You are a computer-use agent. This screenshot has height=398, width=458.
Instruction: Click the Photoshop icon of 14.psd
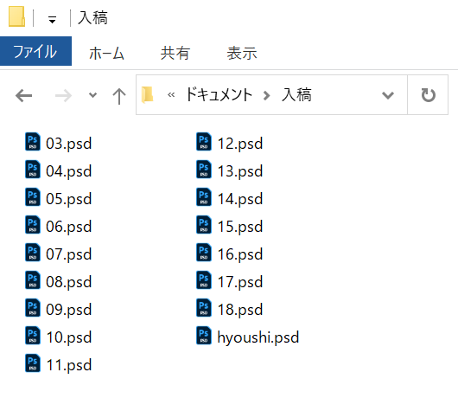tap(204, 197)
